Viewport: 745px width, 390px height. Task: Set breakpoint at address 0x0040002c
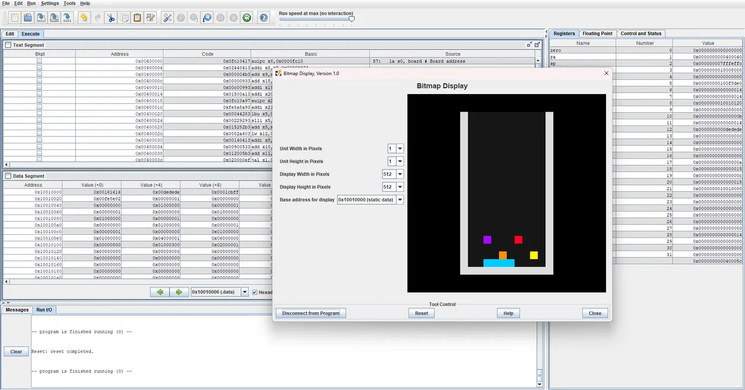pyautogui.click(x=40, y=134)
